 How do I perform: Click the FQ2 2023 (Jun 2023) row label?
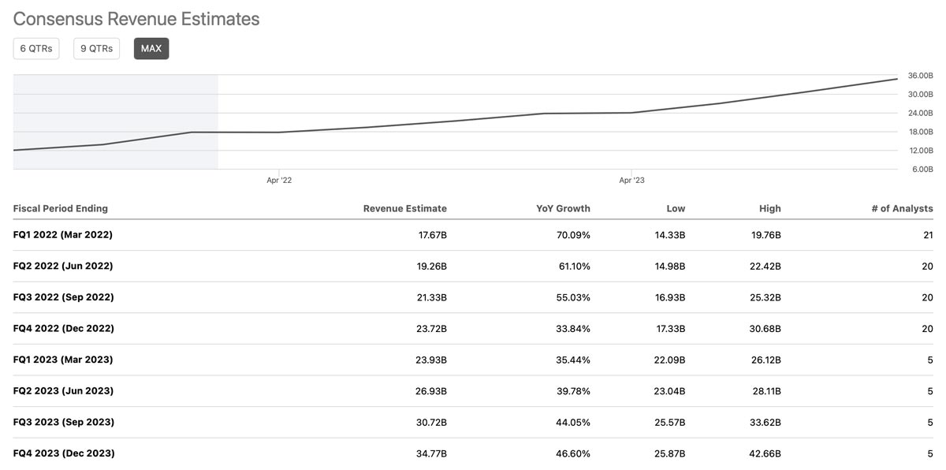(63, 391)
